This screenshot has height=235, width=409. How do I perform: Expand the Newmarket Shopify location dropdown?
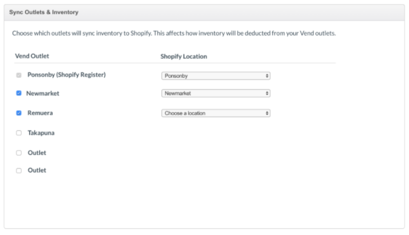point(216,94)
